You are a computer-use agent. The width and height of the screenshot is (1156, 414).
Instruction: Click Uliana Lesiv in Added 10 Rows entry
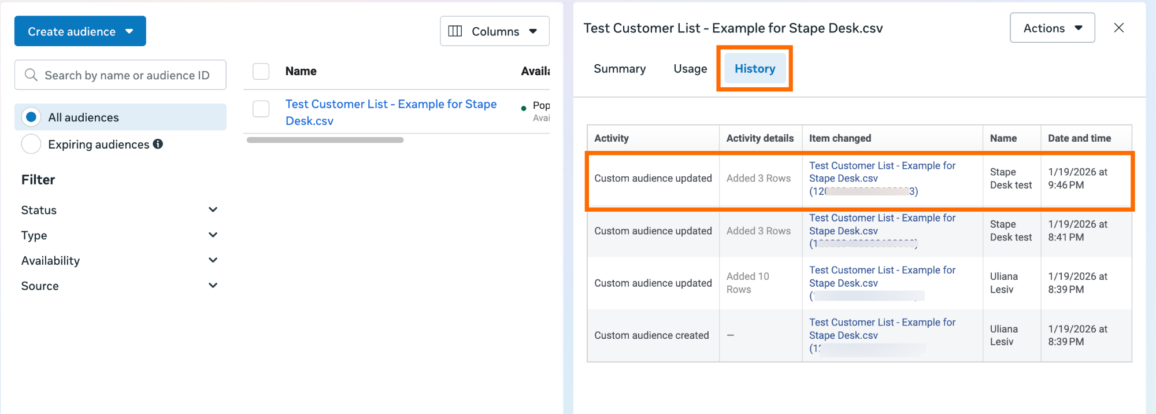coord(1004,283)
